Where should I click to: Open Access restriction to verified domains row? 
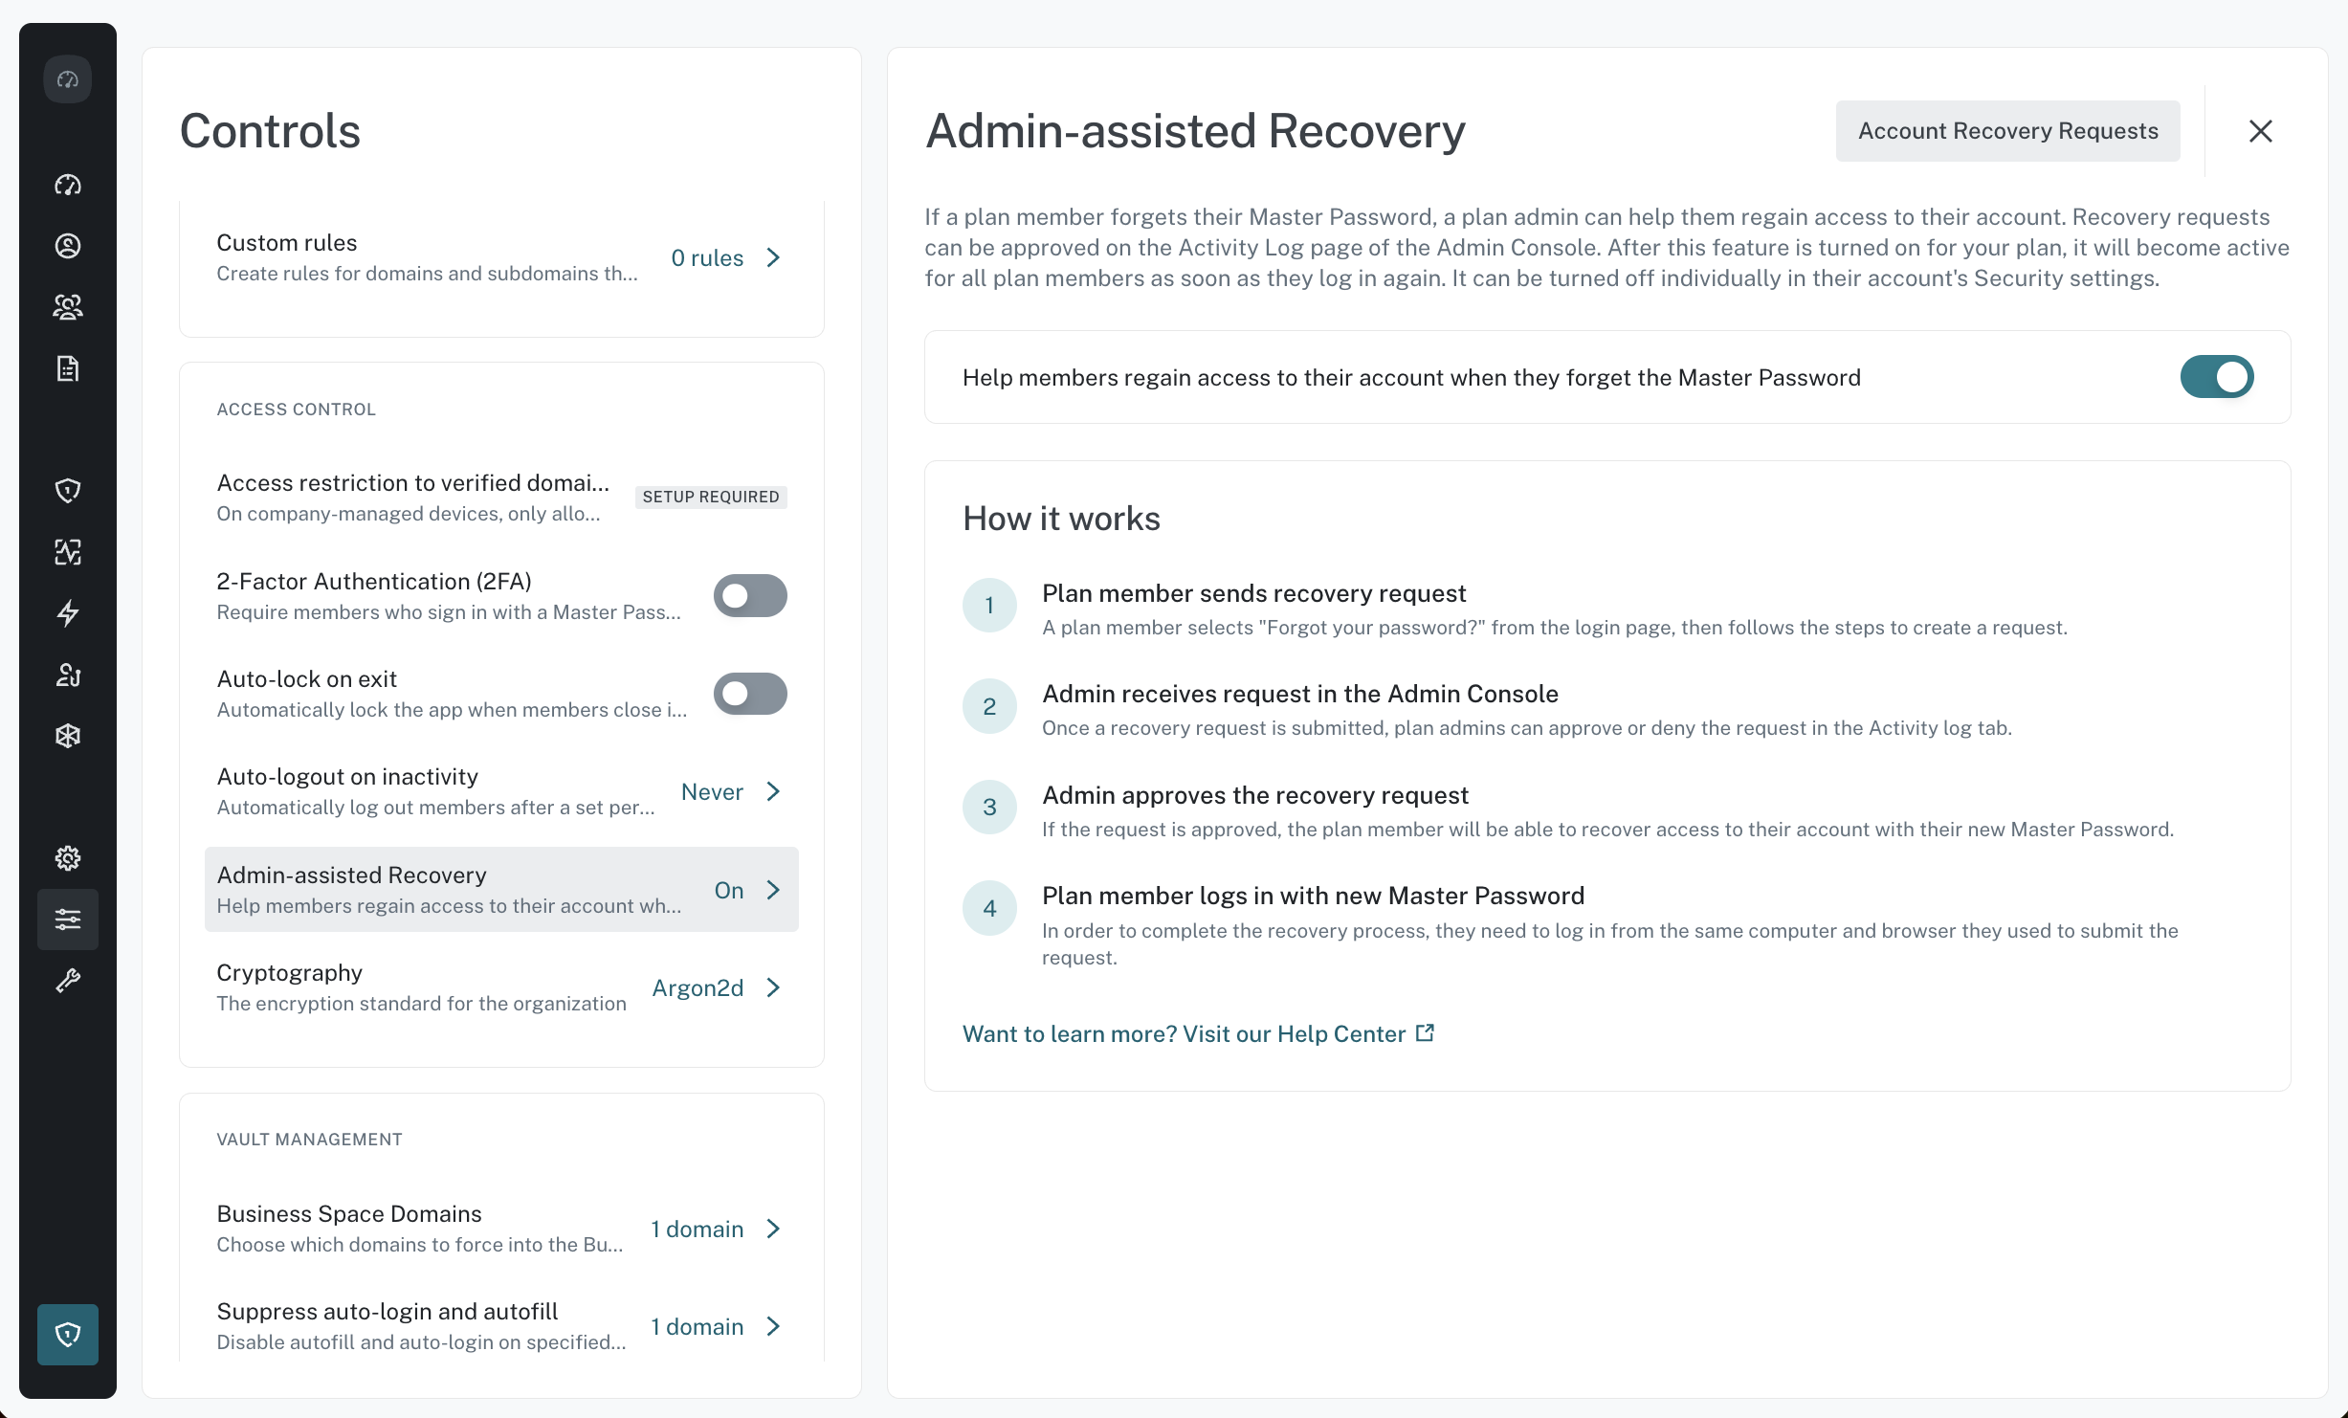[x=501, y=498]
